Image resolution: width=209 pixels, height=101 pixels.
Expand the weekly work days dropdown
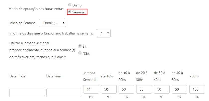(103, 33)
